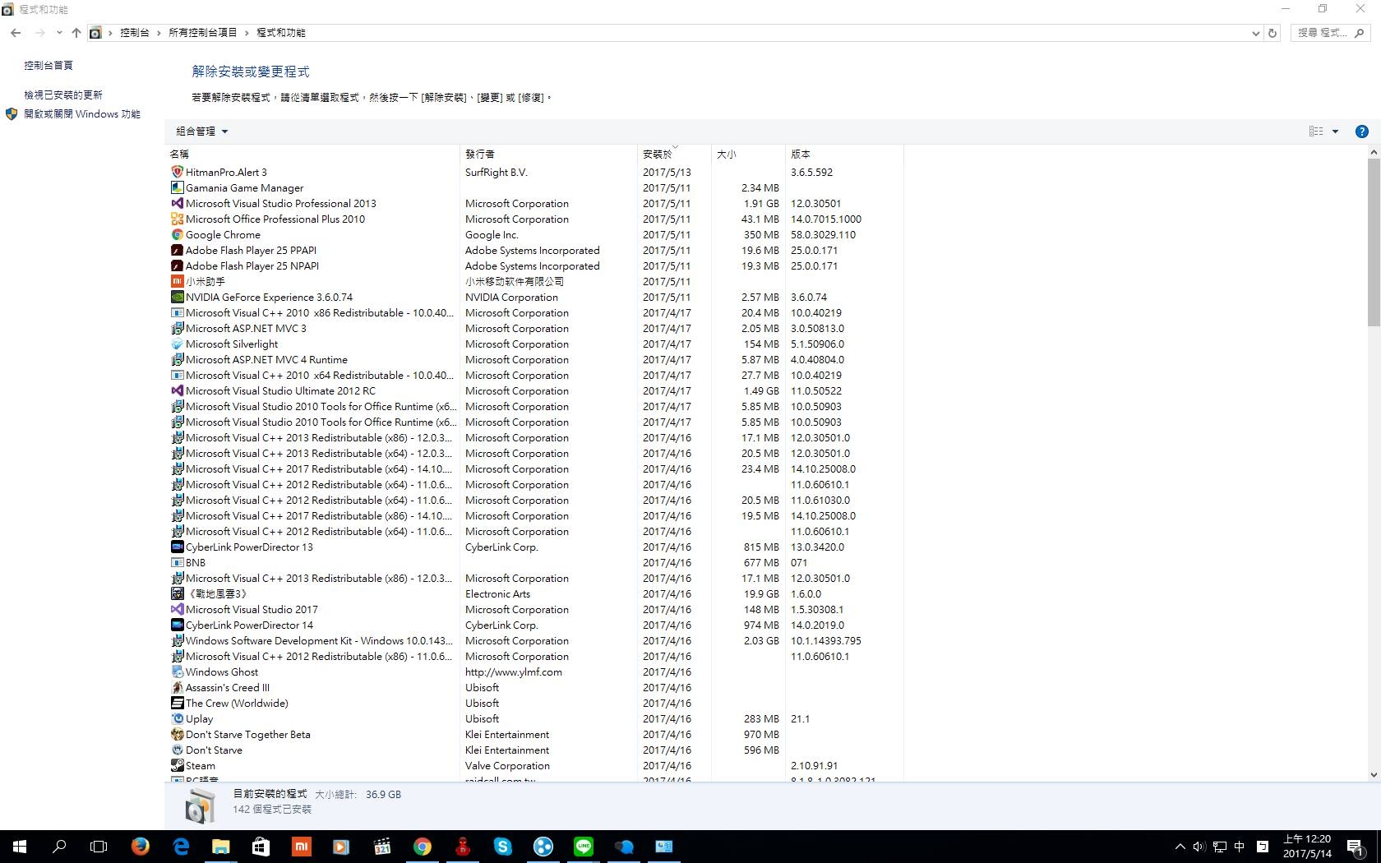This screenshot has height=863, width=1381.
Task: Expand breadcrumb arrow after 所有控制台項目
Action: (x=246, y=33)
